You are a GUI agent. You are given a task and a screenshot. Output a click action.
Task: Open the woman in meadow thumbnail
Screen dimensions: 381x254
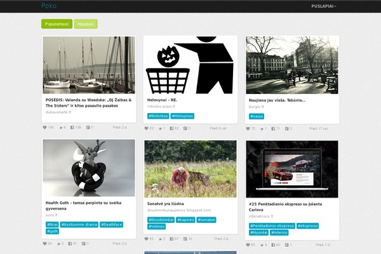[x=190, y=169]
